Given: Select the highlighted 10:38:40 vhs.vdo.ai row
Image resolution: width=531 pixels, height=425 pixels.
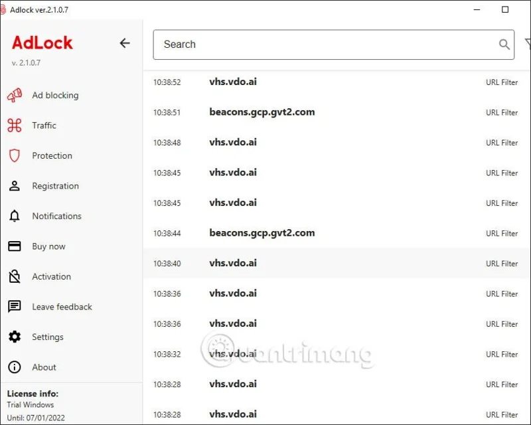Looking at the screenshot, I should [x=337, y=264].
